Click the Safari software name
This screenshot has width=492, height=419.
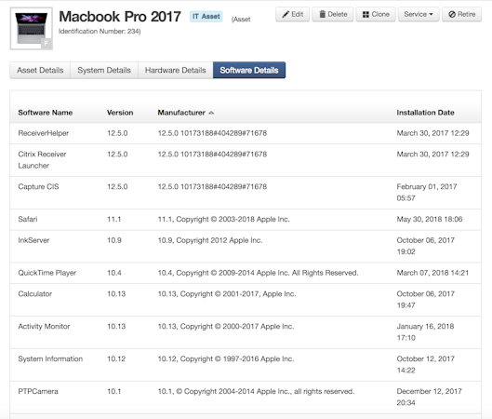pos(28,219)
